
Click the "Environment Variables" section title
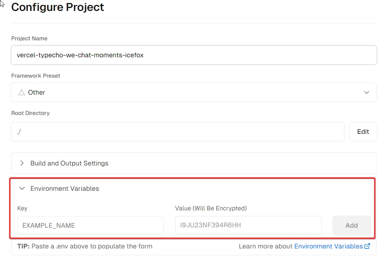tap(65, 189)
